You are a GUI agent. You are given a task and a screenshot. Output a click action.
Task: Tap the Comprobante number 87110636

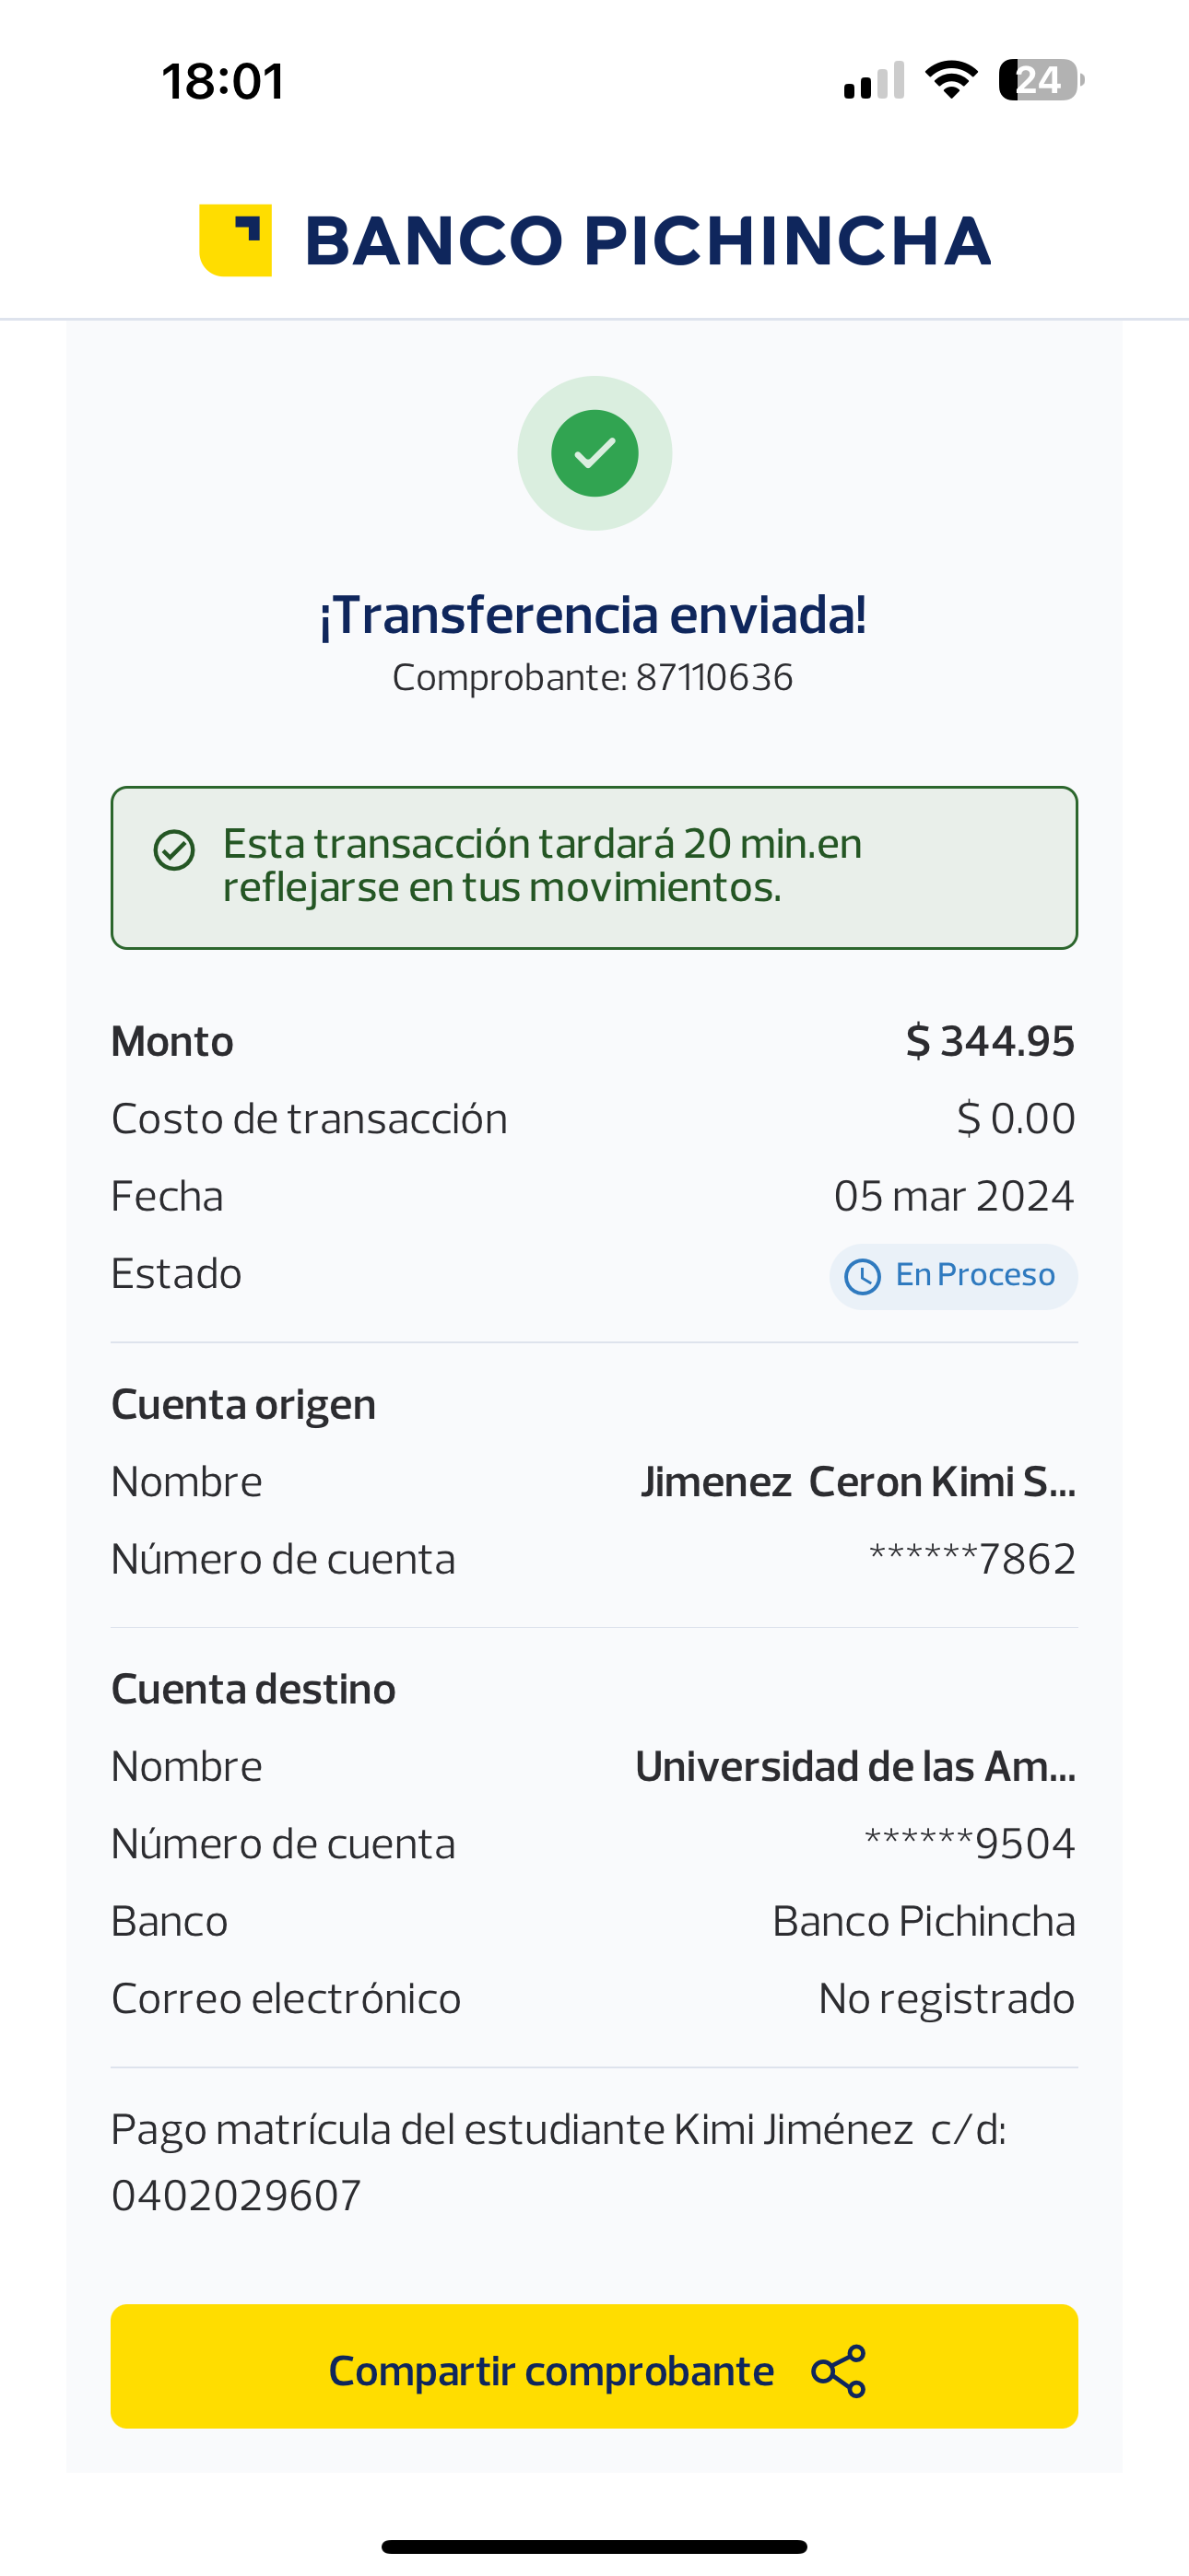pyautogui.click(x=713, y=678)
